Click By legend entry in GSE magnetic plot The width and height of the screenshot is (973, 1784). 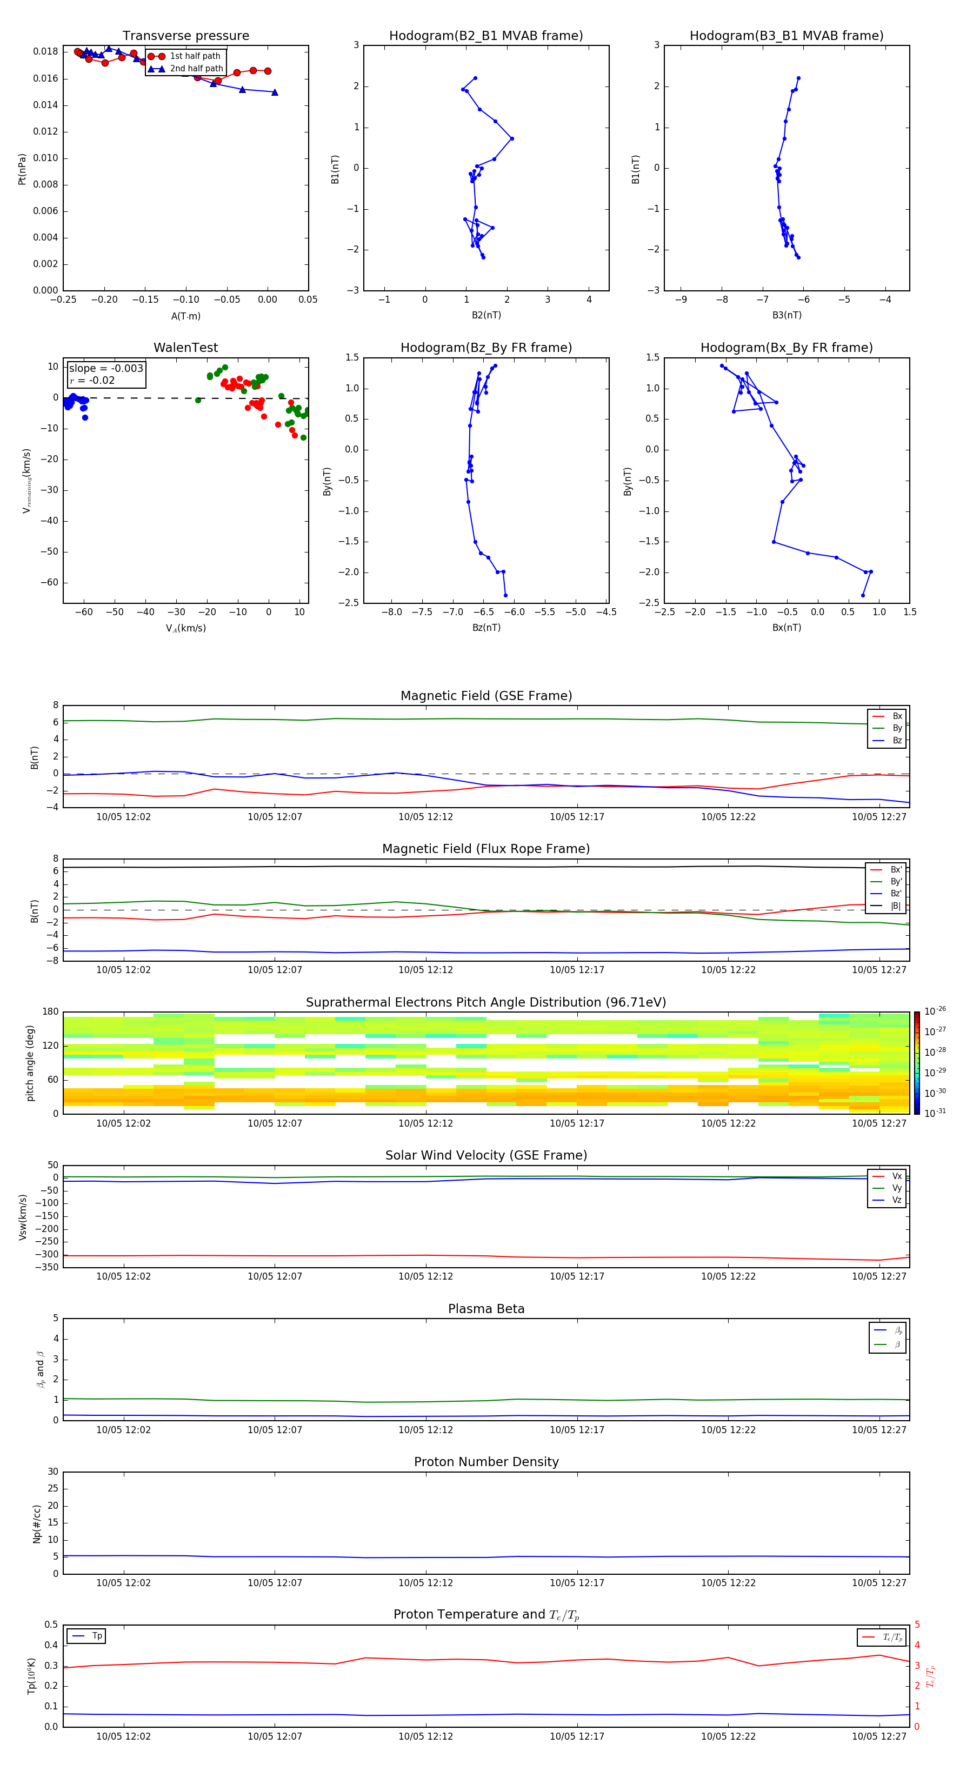(887, 729)
